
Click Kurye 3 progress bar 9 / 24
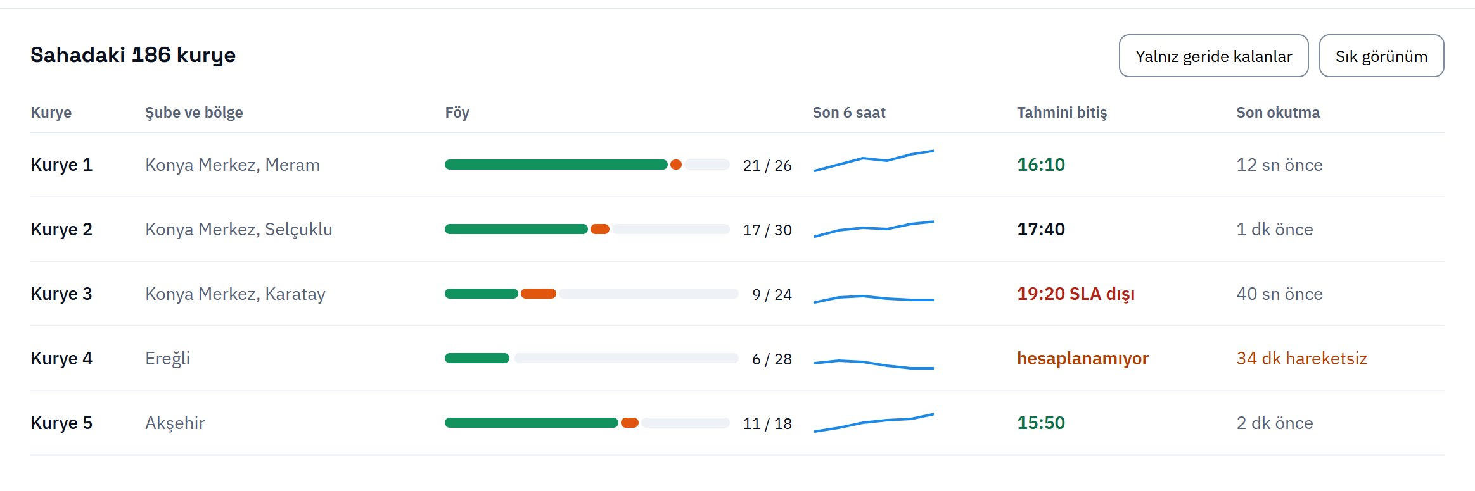click(592, 294)
